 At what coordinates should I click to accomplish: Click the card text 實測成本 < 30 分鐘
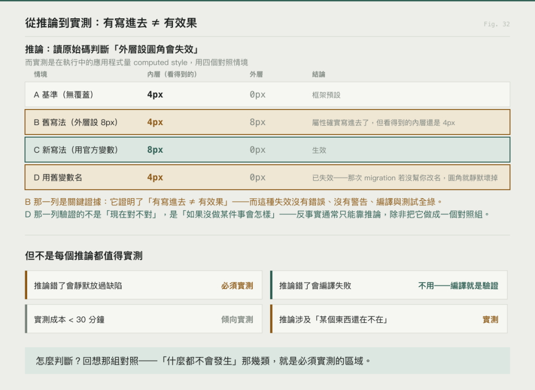[x=69, y=320]
